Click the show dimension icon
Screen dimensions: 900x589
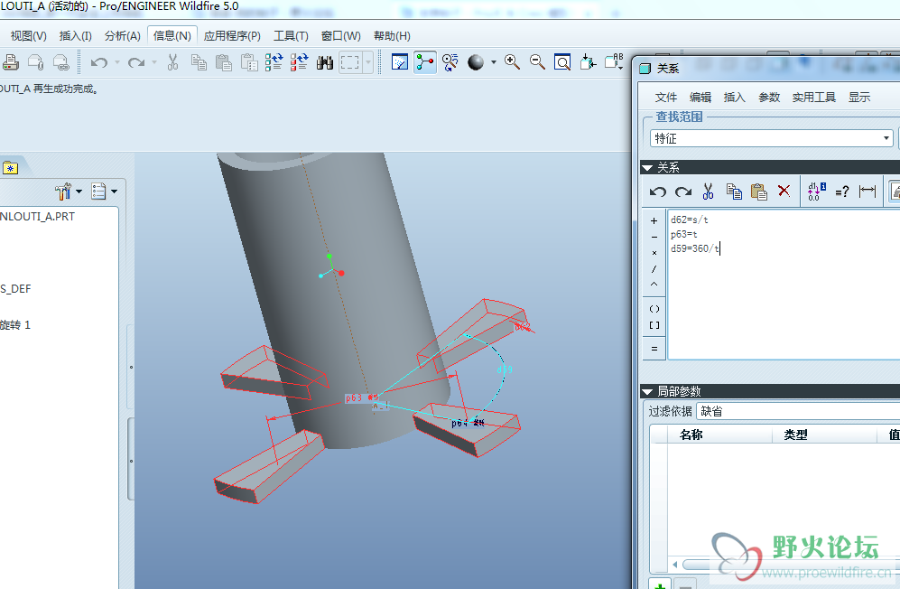[868, 192]
